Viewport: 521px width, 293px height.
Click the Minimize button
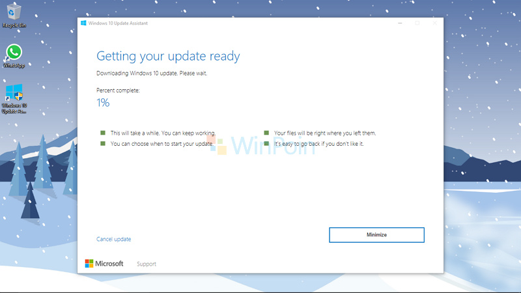click(x=376, y=235)
